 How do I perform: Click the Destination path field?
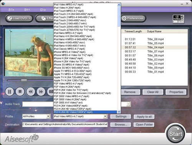tap(65, 124)
